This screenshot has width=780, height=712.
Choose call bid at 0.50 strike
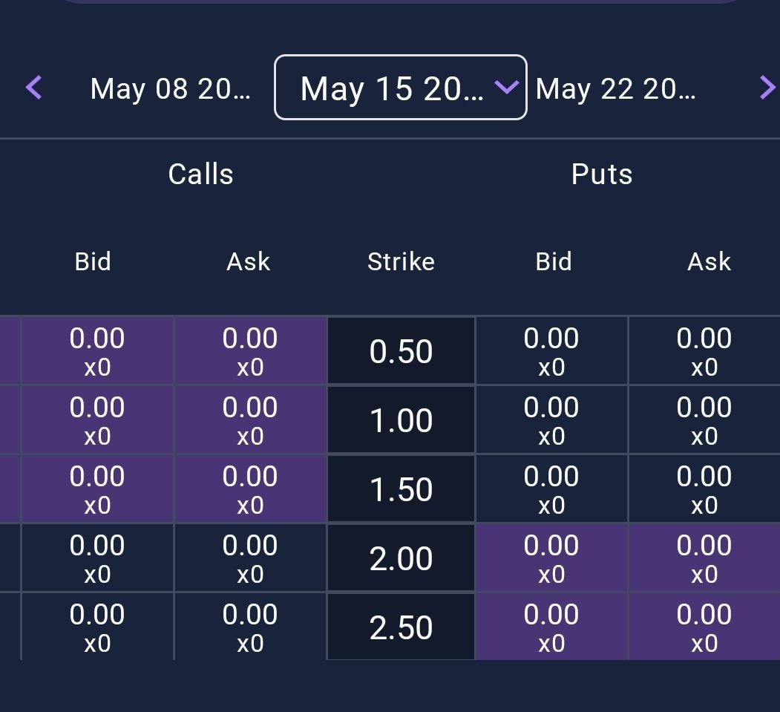[97, 350]
